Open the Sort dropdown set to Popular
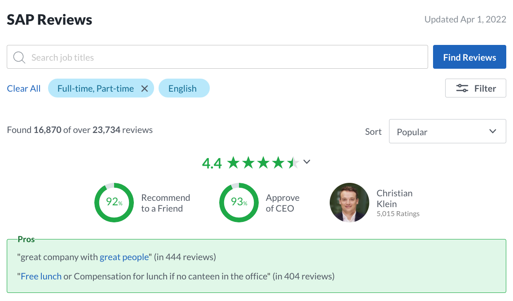This screenshot has height=301, width=513. [x=447, y=131]
